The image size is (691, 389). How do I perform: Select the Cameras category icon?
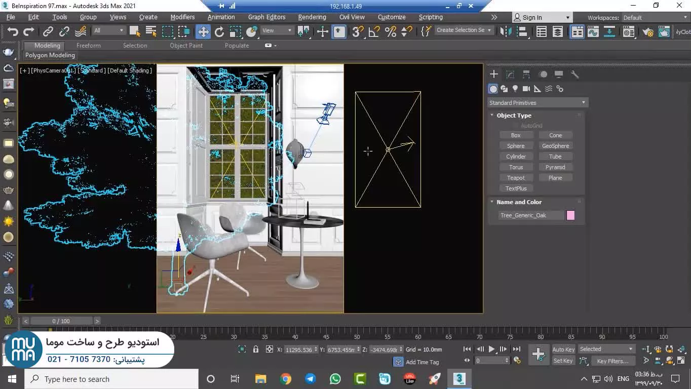point(526,89)
